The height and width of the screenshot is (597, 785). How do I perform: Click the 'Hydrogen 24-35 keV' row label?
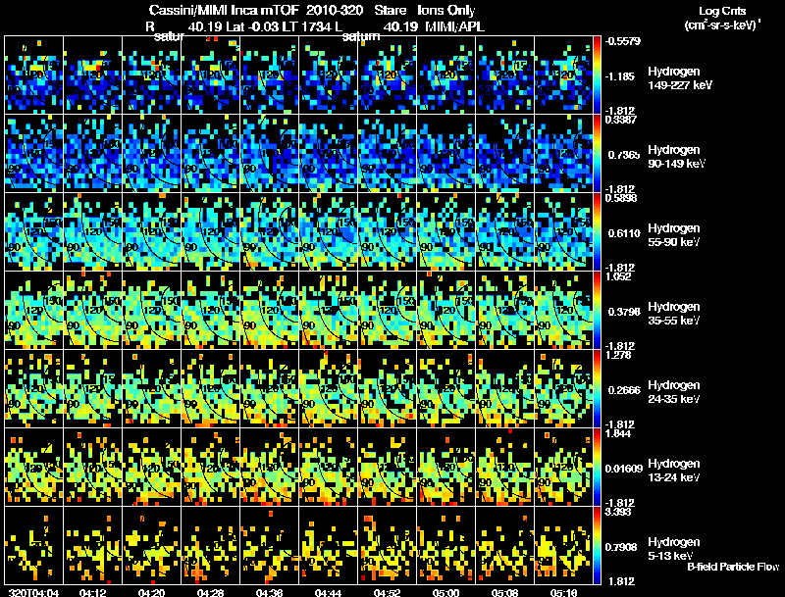[x=674, y=392]
